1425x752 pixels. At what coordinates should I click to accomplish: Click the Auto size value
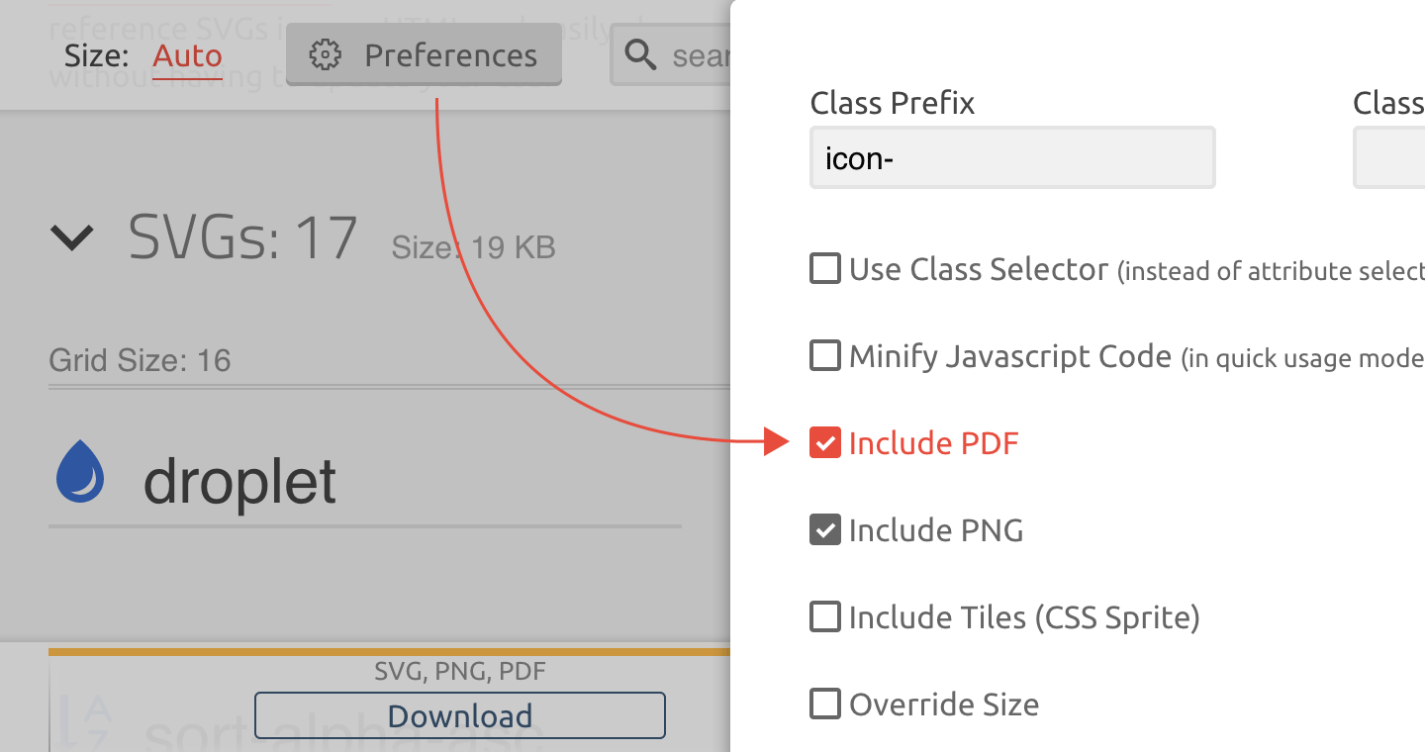(x=187, y=55)
